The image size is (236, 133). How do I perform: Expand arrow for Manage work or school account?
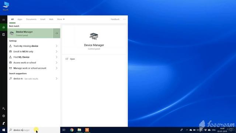(x=56, y=68)
